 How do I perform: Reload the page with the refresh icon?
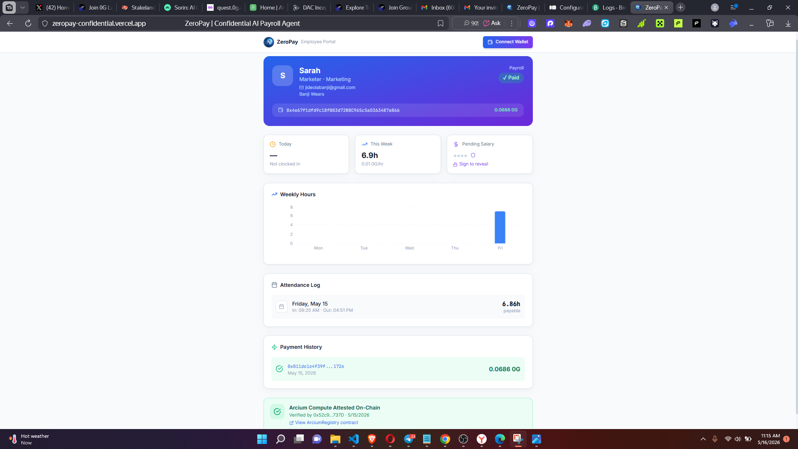[28, 23]
